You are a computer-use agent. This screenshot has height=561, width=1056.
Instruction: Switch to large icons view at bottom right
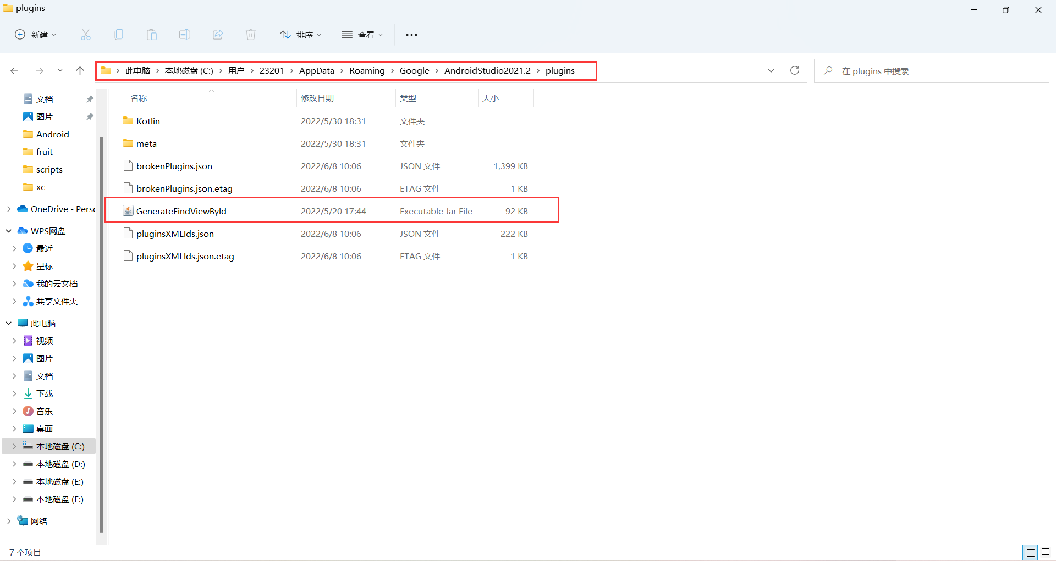pos(1047,552)
